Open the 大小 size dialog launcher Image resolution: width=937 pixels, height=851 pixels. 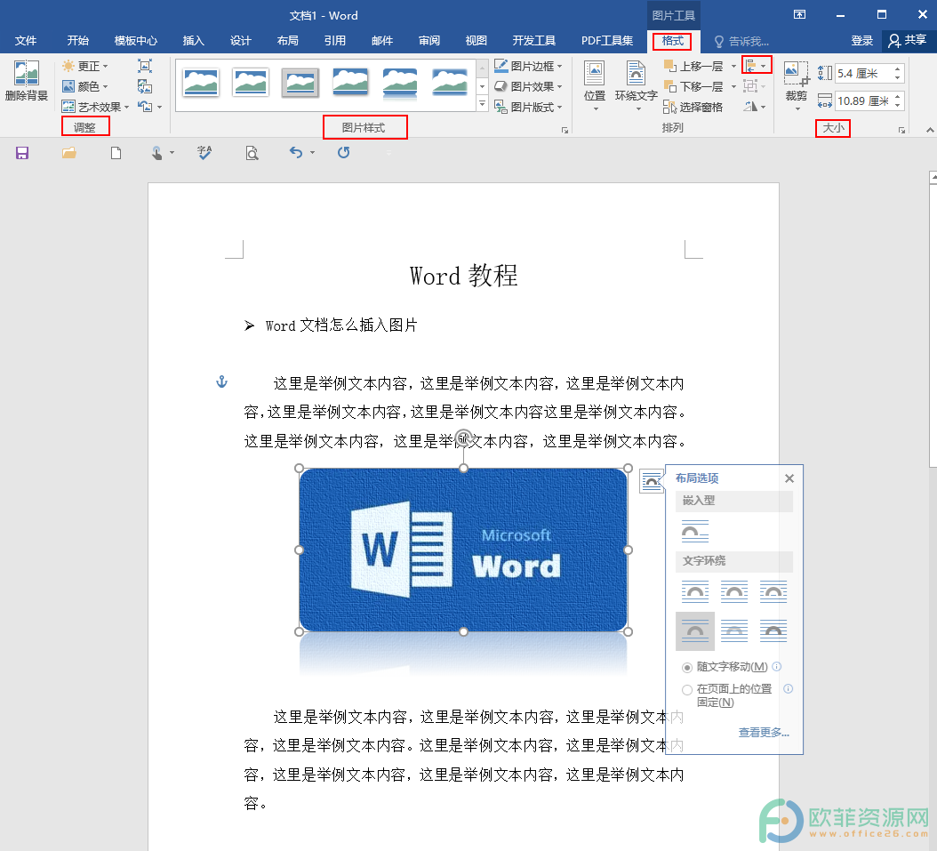pos(901,130)
